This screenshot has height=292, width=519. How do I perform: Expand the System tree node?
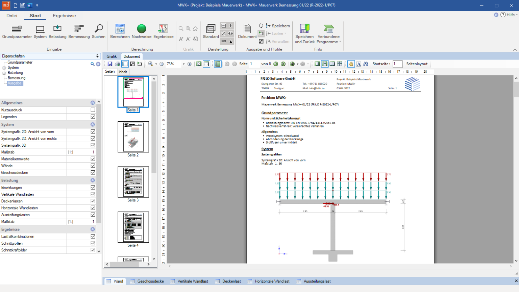(x=4, y=68)
